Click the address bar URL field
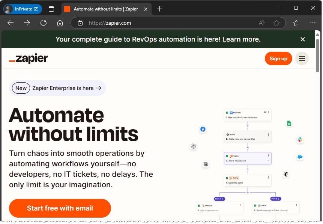The height and width of the screenshot is (224, 323). pos(169,23)
